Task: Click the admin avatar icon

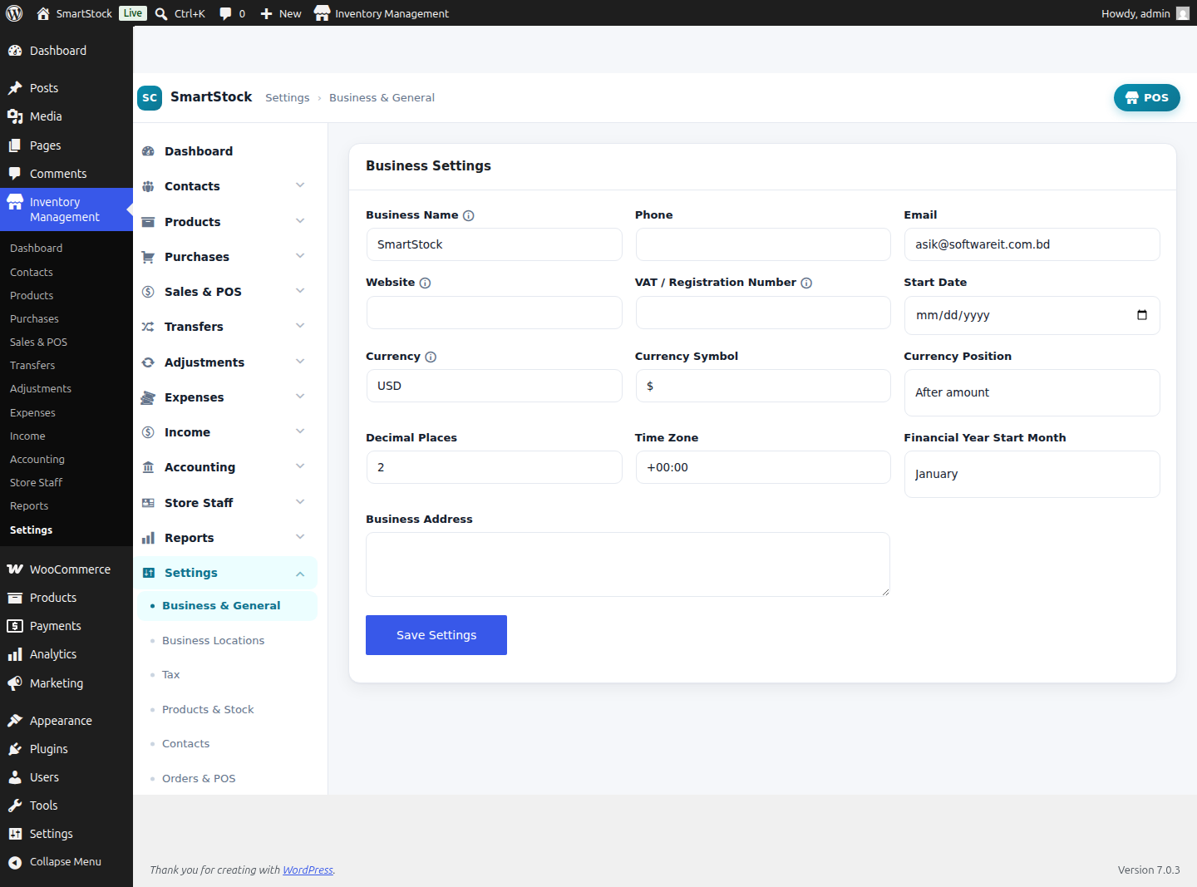Action: coord(1183,13)
